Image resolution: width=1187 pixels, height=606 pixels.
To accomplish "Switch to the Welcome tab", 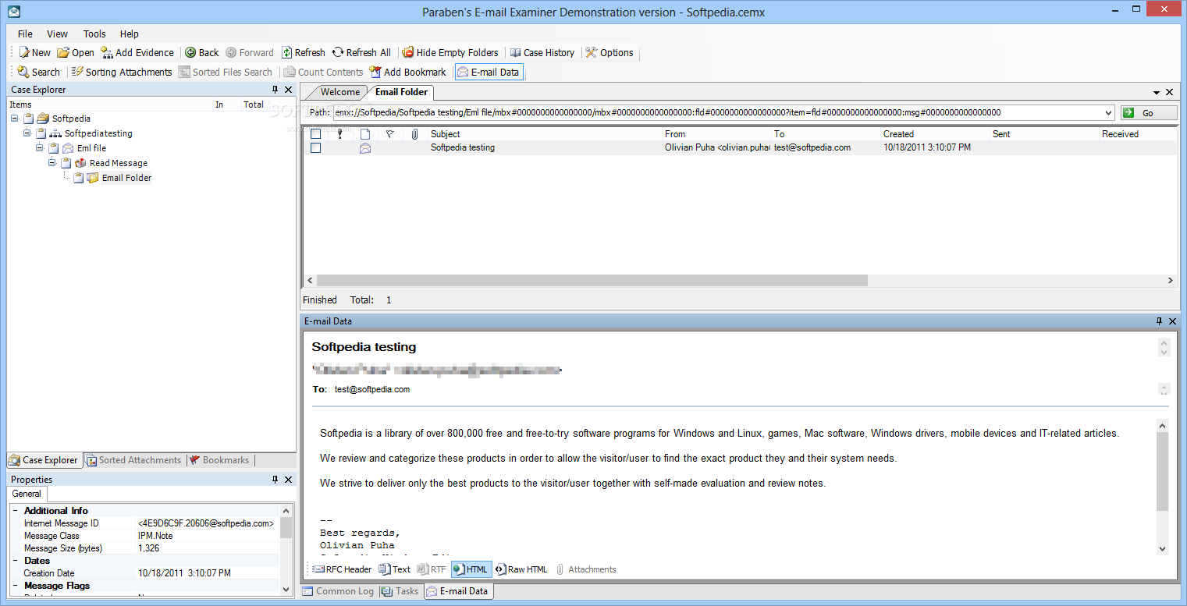I will pyautogui.click(x=340, y=92).
